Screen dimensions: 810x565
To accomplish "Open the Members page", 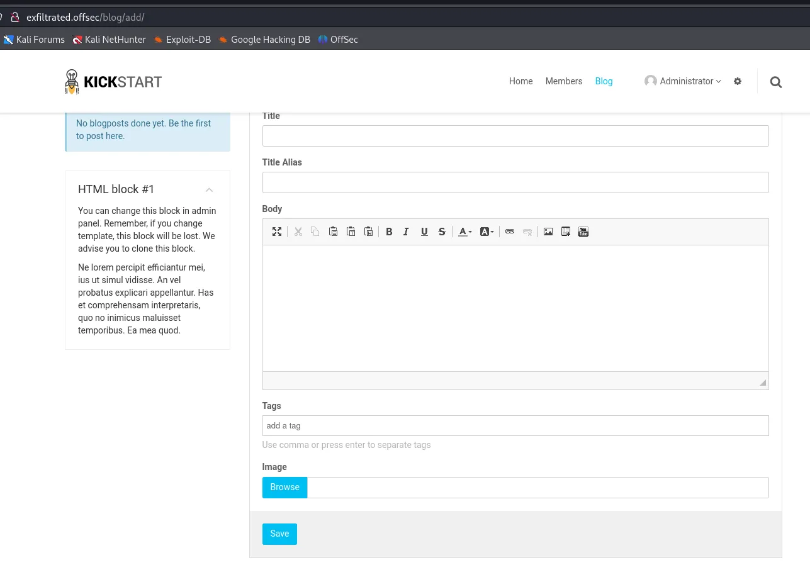I will [x=564, y=81].
